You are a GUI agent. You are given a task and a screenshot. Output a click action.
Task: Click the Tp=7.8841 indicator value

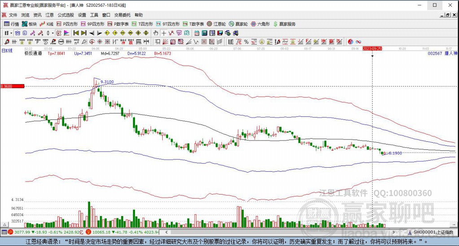tap(56, 54)
